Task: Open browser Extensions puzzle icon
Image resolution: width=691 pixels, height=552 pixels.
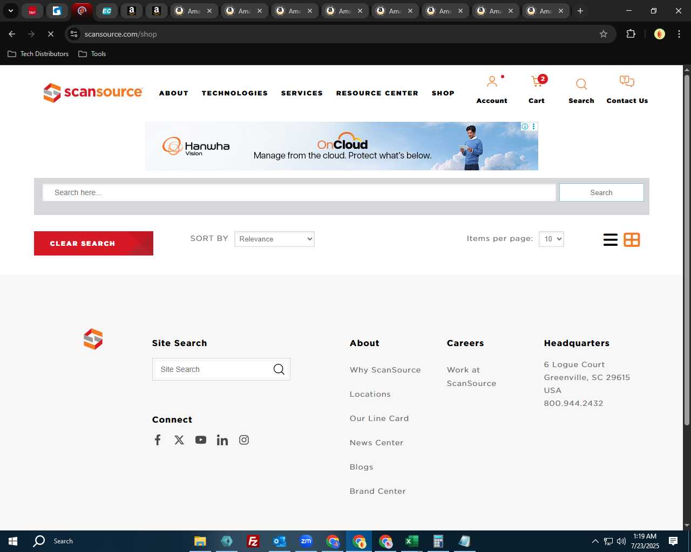Action: pos(631,34)
